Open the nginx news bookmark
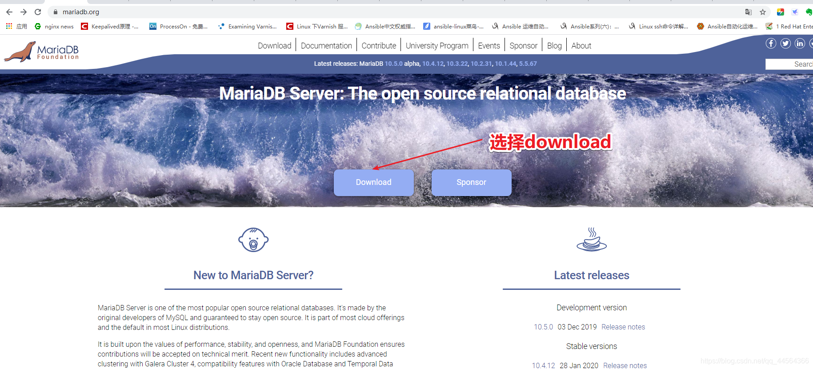The height and width of the screenshot is (369, 813). (54, 26)
